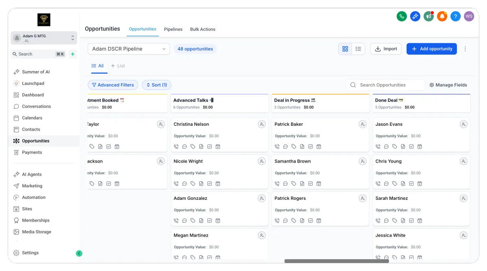Click assign-user icon on Jason Evans card

(x=463, y=124)
